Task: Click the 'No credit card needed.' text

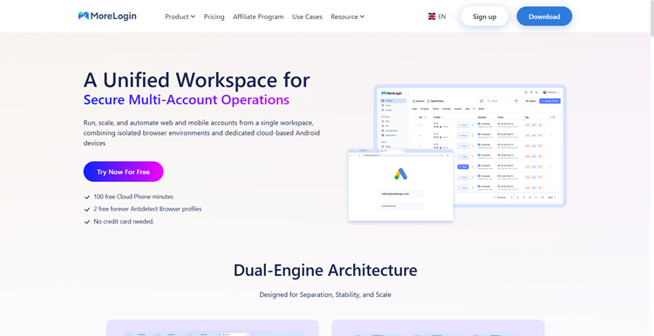Action: tap(124, 221)
